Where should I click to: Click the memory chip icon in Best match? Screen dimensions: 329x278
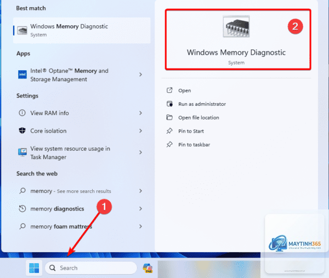[22, 30]
